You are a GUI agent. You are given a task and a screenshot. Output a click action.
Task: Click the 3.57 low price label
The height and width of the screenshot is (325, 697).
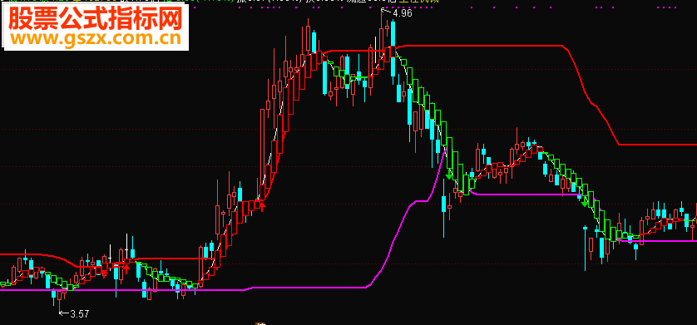click(80, 314)
